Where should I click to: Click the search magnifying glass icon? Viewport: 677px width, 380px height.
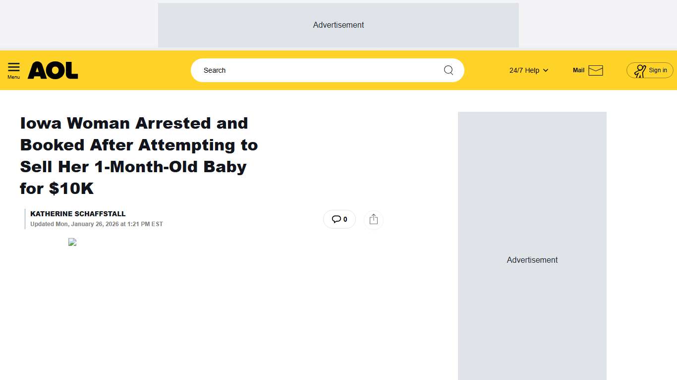448,70
